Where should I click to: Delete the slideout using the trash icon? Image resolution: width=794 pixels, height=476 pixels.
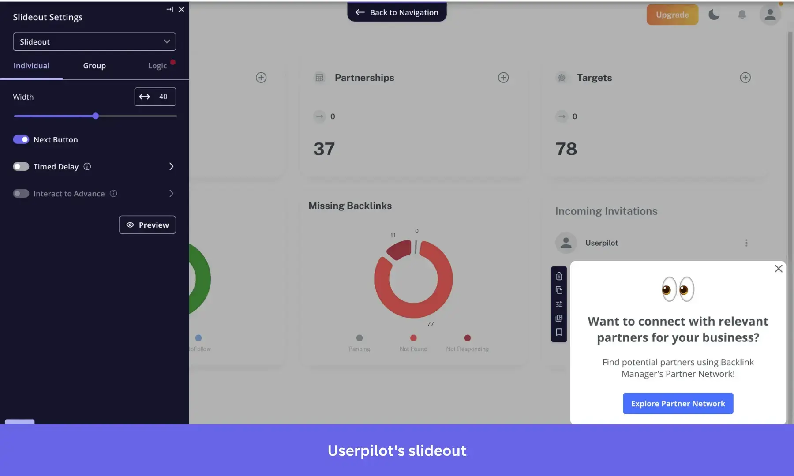(x=559, y=276)
